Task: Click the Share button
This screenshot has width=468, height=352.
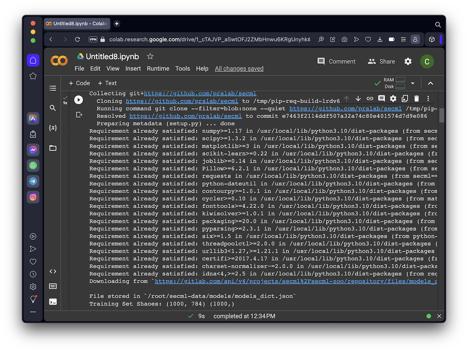Action: click(381, 61)
